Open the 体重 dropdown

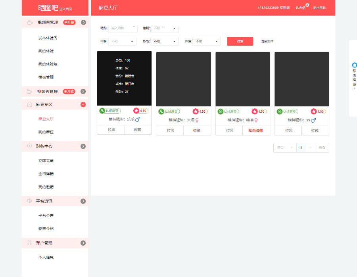207,41
